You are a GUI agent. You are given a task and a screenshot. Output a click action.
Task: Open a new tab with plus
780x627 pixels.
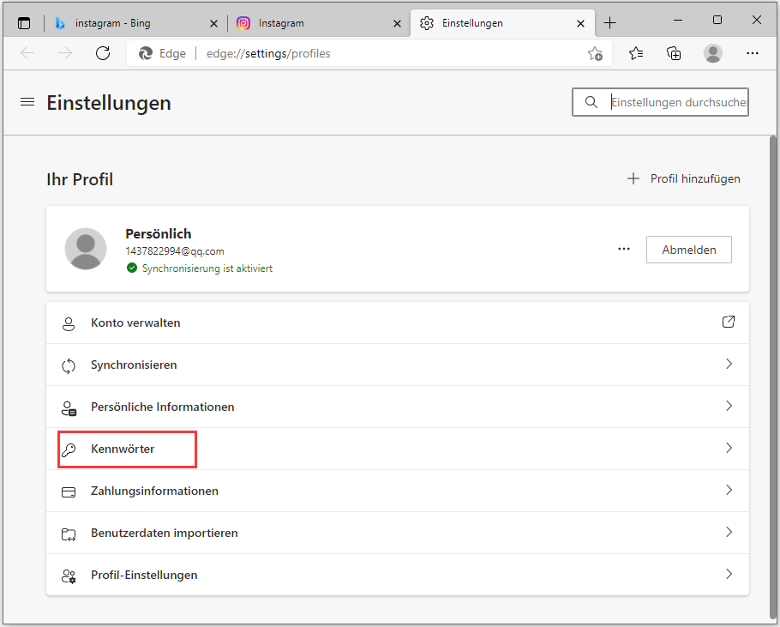click(610, 23)
